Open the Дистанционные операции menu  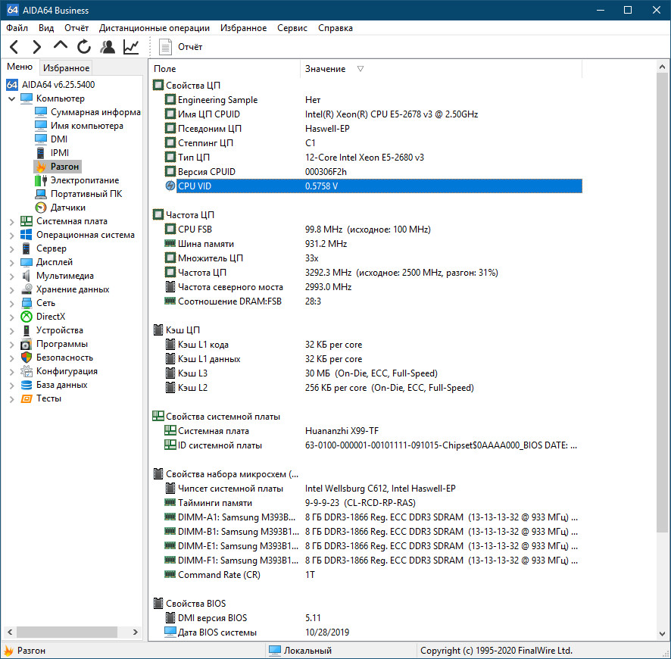point(154,28)
